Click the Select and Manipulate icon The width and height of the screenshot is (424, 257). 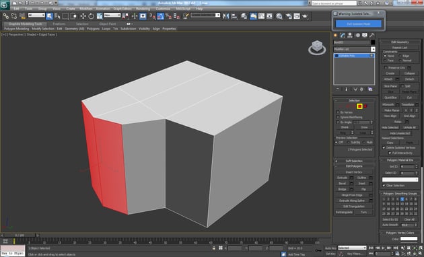(135, 16)
